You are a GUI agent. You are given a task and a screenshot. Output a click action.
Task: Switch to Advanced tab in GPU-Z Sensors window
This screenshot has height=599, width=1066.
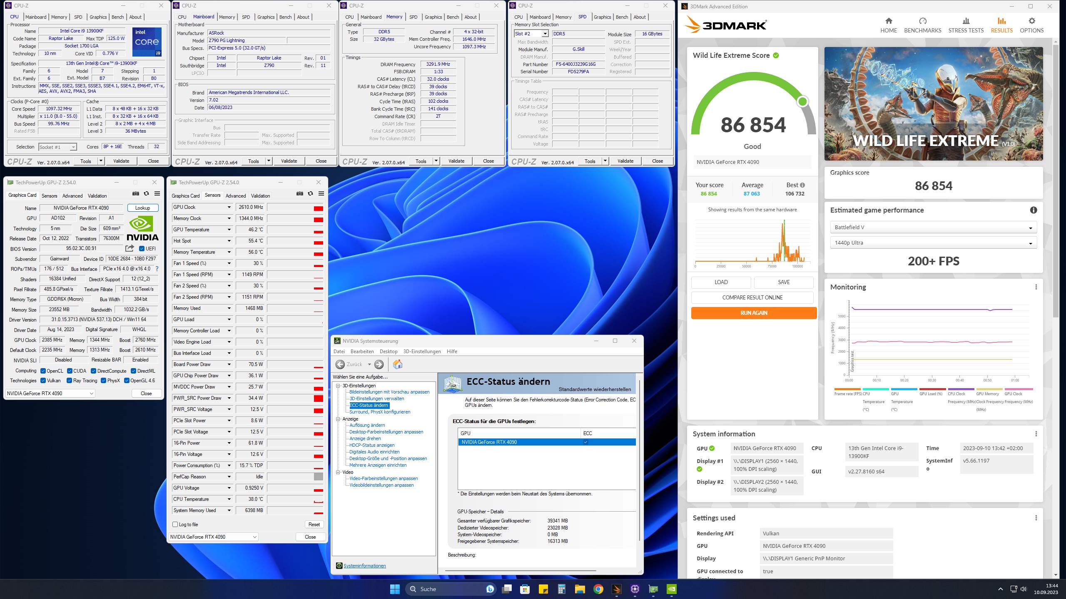(x=236, y=196)
